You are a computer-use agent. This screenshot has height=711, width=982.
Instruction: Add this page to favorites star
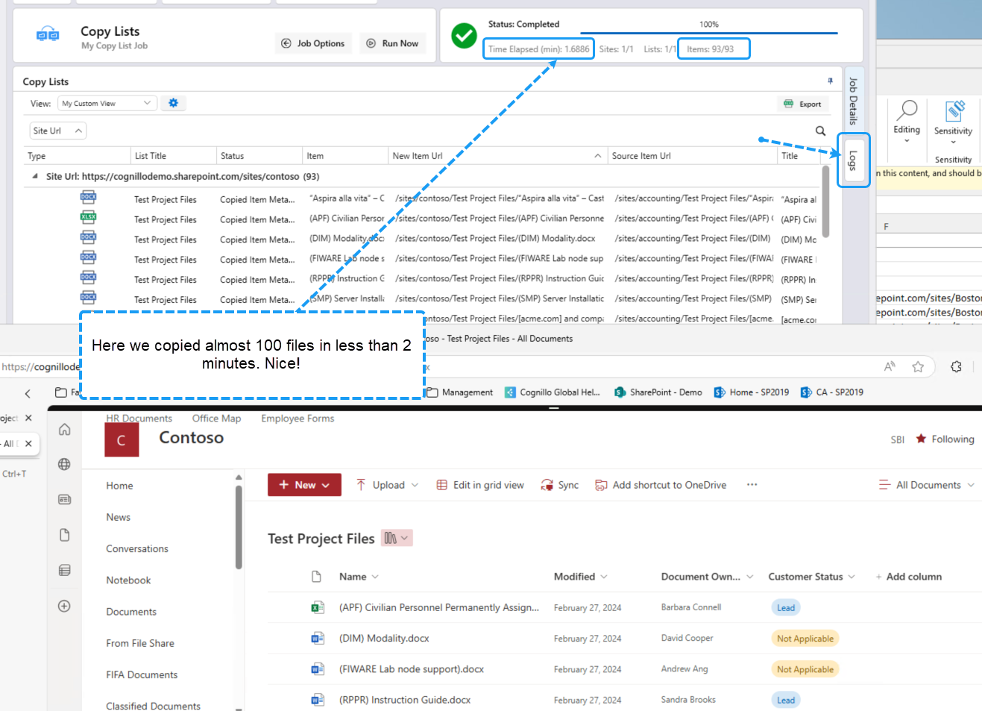click(918, 366)
